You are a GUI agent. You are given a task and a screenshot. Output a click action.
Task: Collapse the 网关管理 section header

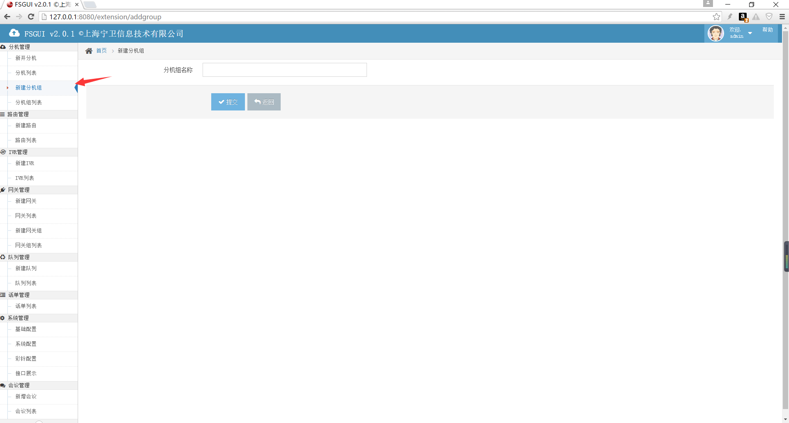[x=19, y=190]
